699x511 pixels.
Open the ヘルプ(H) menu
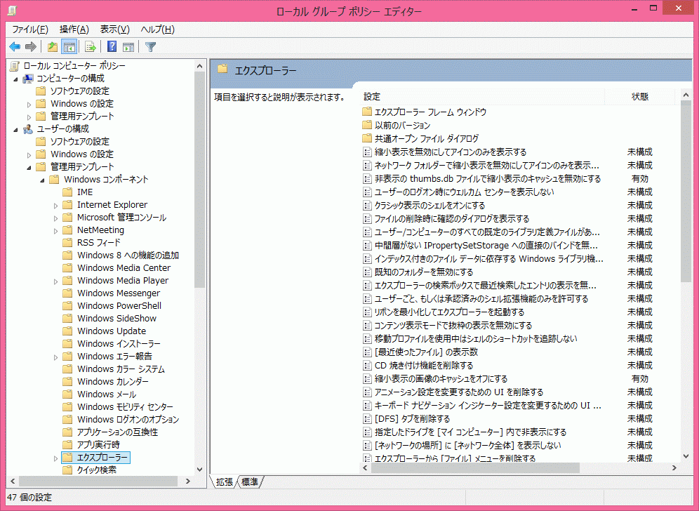tap(157, 29)
